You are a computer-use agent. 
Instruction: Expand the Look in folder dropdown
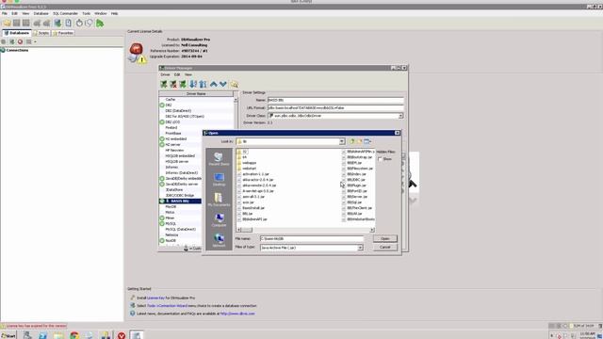click(x=341, y=141)
